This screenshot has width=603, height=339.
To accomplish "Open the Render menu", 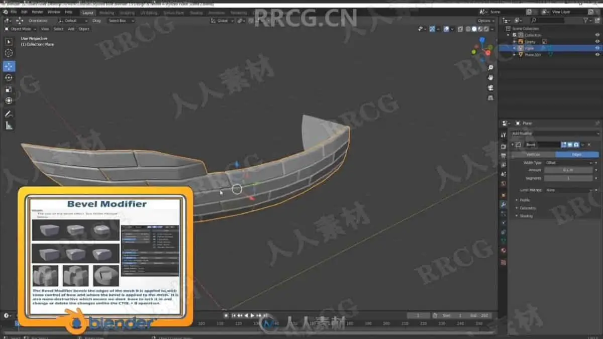I will (37, 12).
